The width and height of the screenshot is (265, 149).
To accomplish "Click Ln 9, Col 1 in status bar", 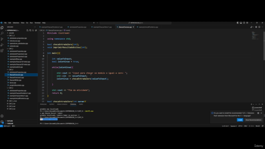I will click(225, 126).
